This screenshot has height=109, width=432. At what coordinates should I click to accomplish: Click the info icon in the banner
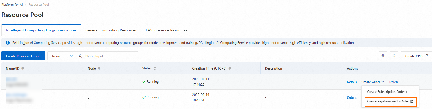click(x=8, y=43)
